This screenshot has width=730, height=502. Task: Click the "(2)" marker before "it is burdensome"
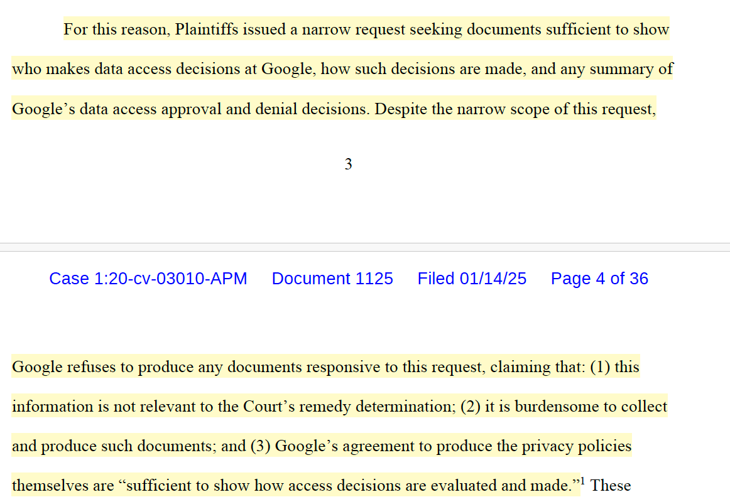[x=471, y=407]
